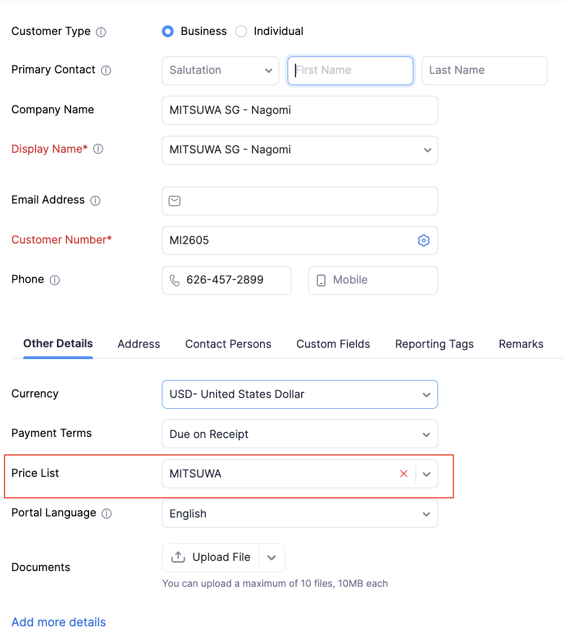This screenshot has height=628, width=565.
Task: Click the envelope icon in Email field
Action: coord(175,201)
